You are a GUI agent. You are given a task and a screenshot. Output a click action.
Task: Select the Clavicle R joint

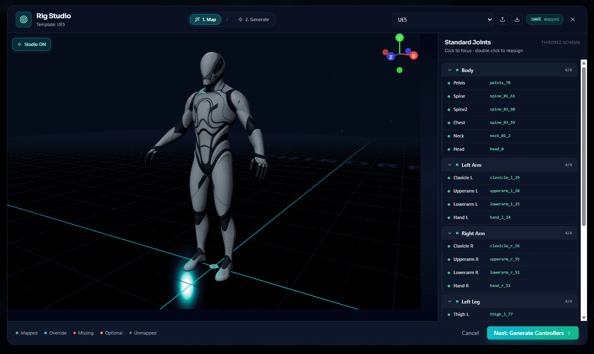[509, 246]
